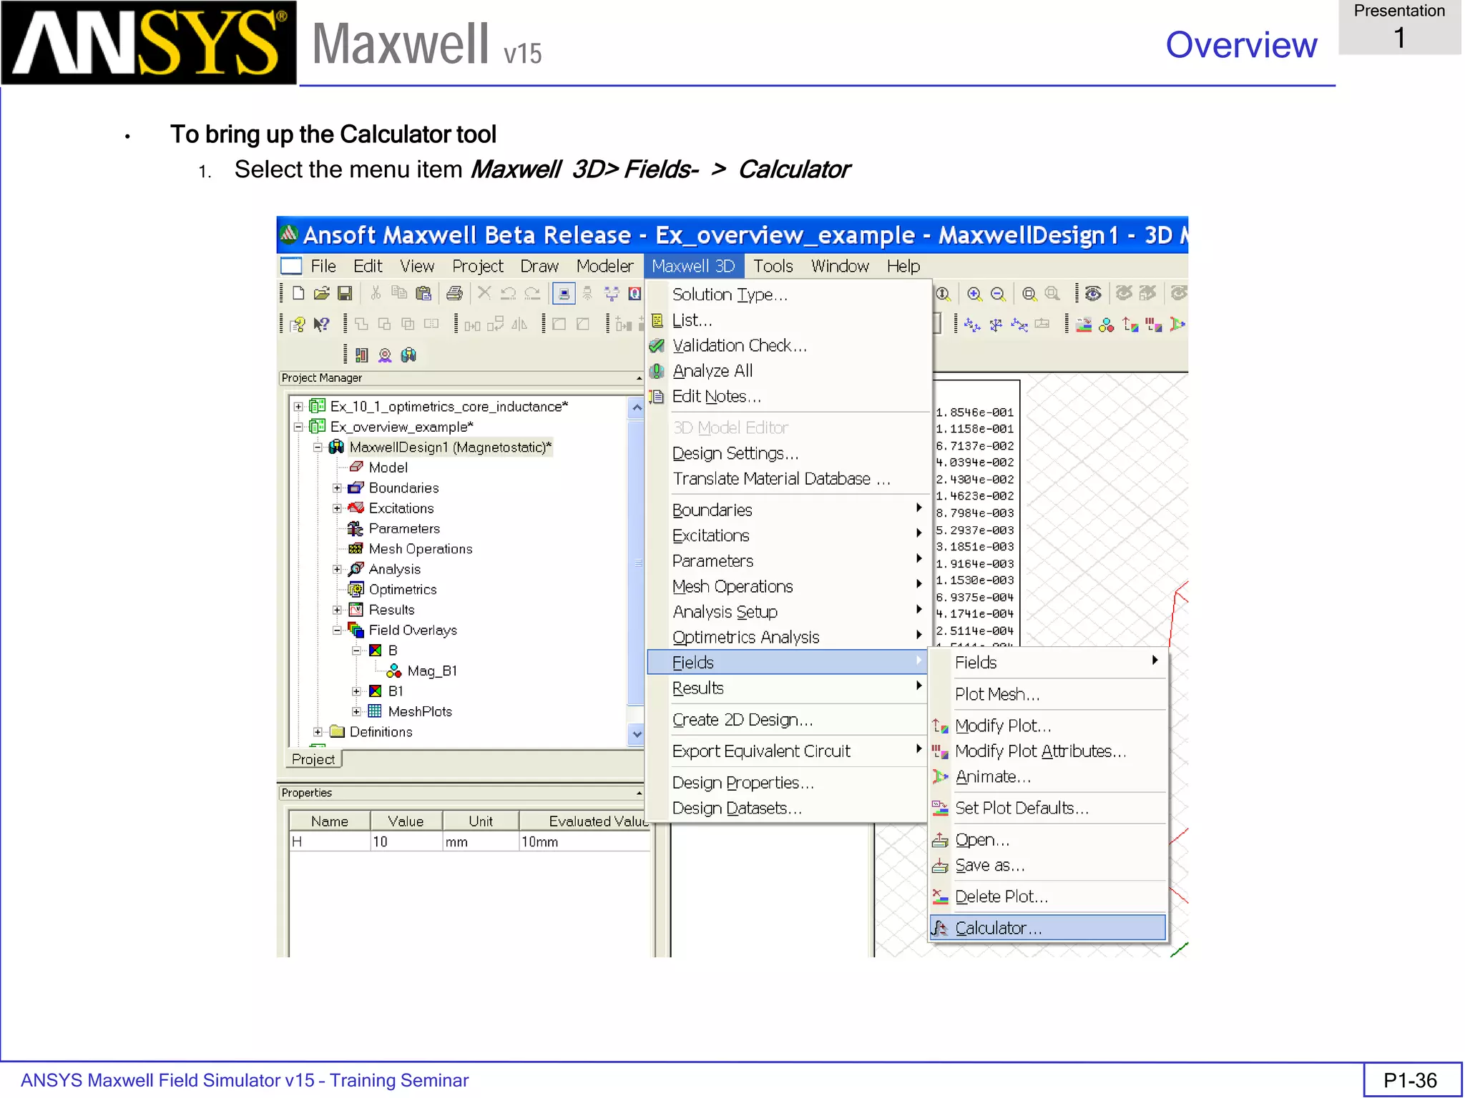Expand the MeshPlots tree node
Viewport: 1465px width, 1098px height.
click(x=356, y=712)
